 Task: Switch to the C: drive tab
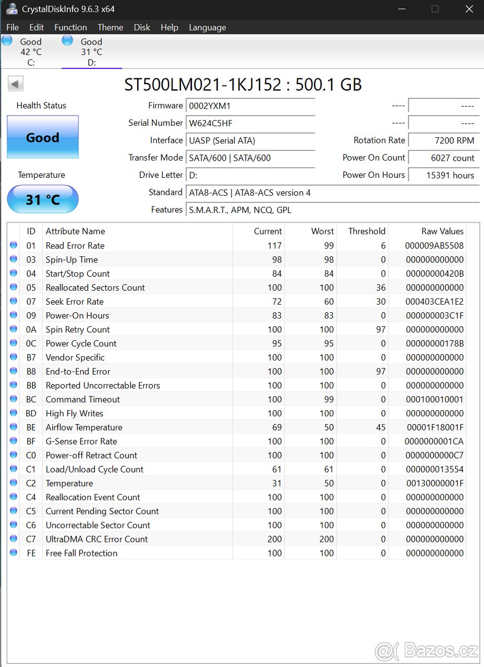(31, 52)
